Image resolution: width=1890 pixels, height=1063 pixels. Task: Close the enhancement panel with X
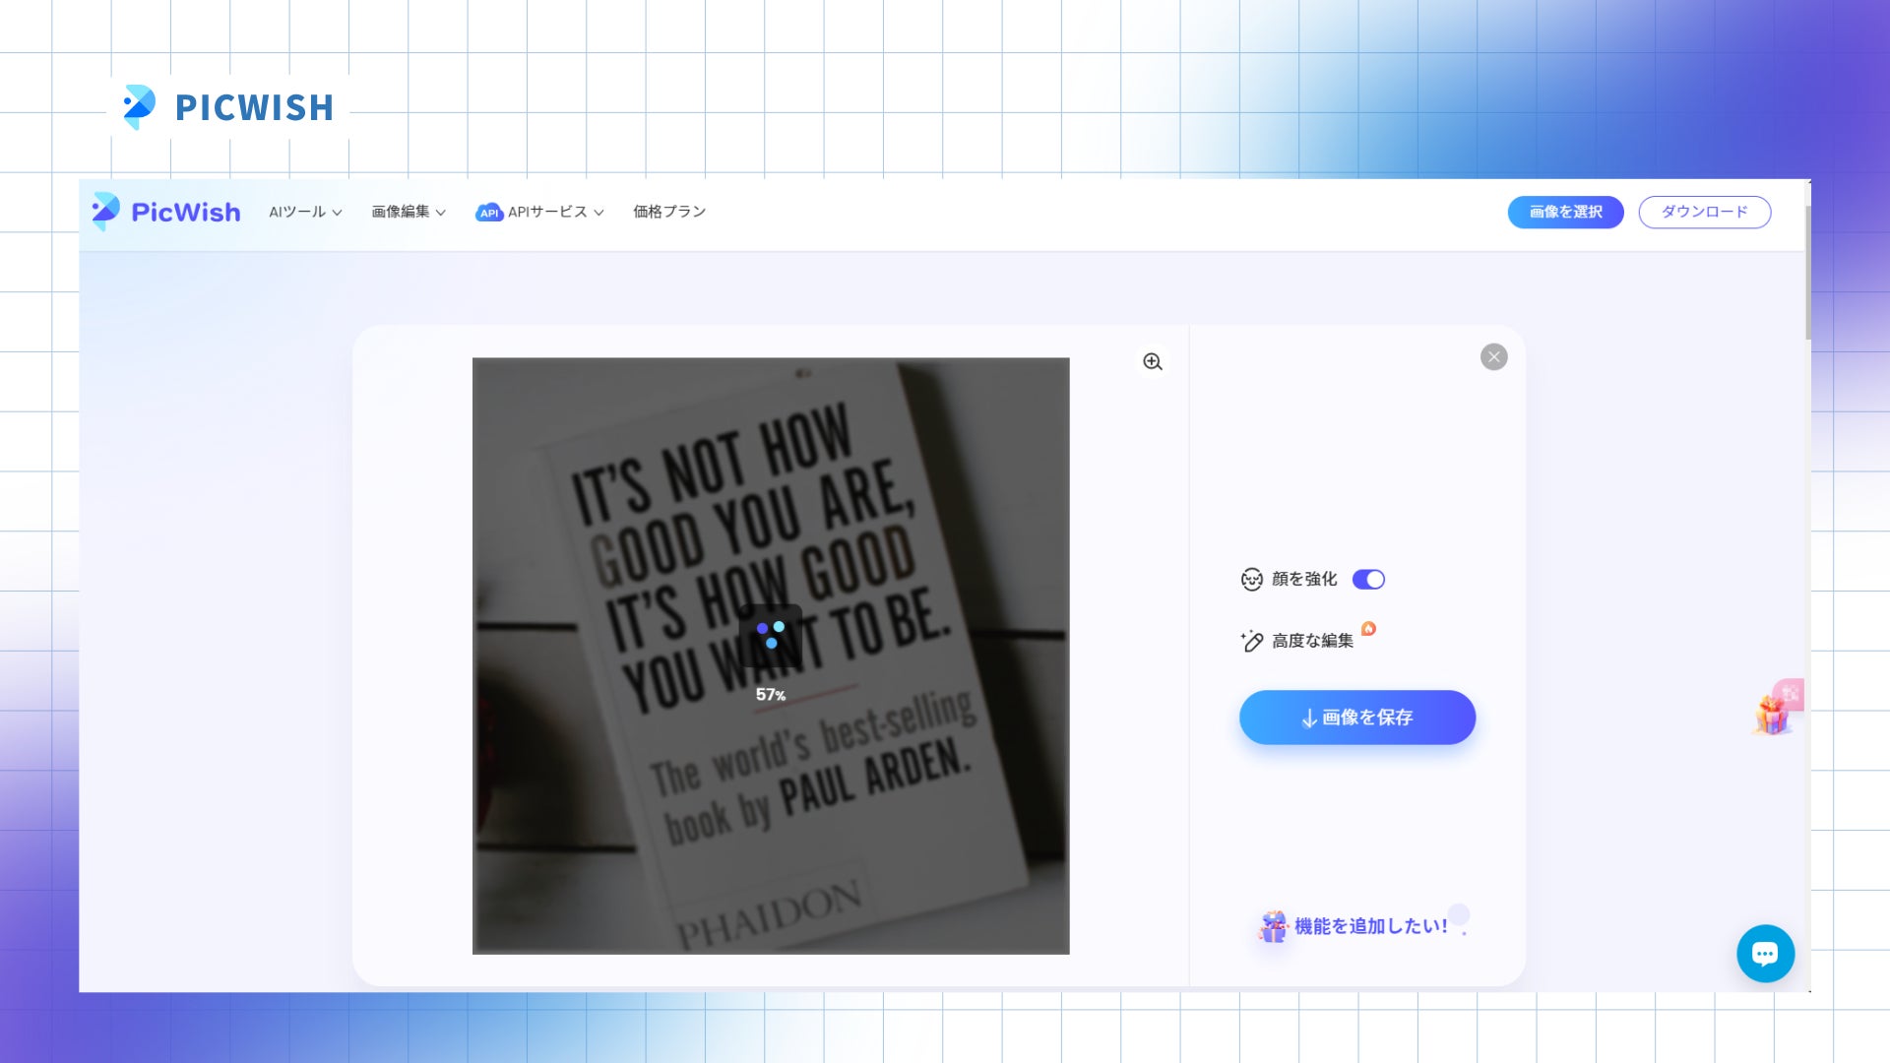pyautogui.click(x=1493, y=357)
